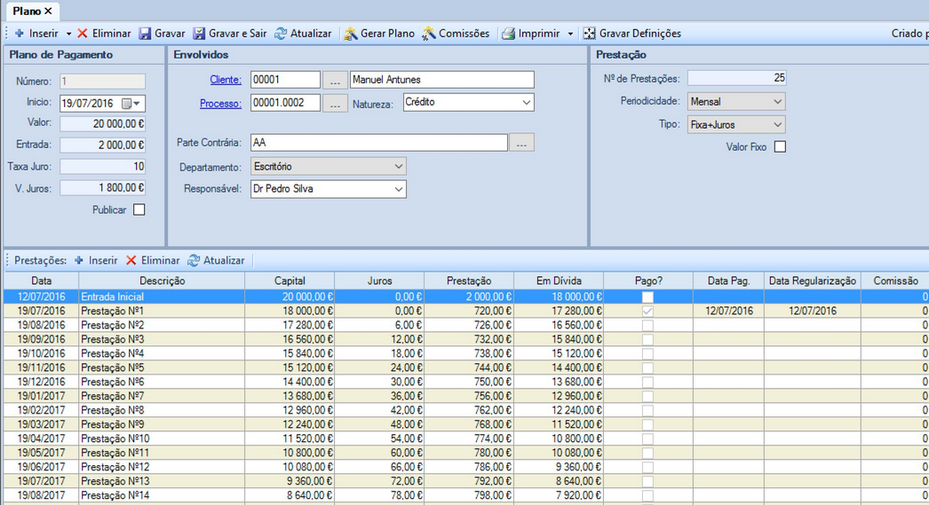Click the 66,00 € juros cell
929x505 pixels.
(379, 467)
